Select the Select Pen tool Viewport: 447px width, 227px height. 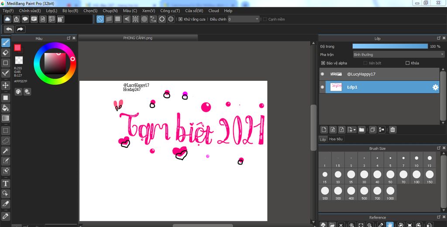6,161
